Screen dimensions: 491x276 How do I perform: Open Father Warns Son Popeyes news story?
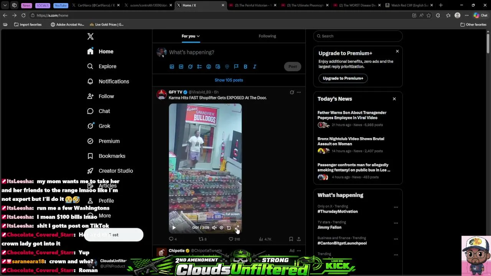click(x=358, y=119)
